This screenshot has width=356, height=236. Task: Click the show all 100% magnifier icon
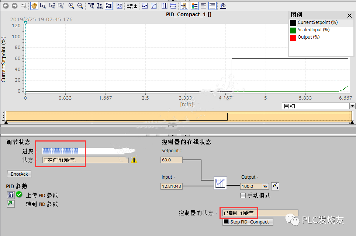[91, 6]
